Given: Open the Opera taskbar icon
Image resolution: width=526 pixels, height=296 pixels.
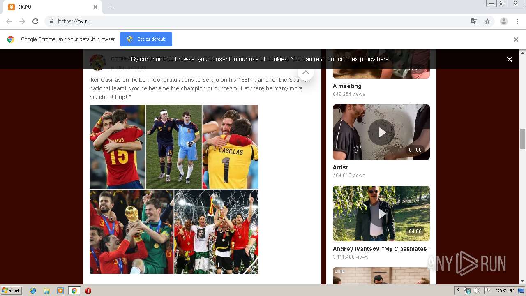Looking at the screenshot, I should (x=88, y=291).
